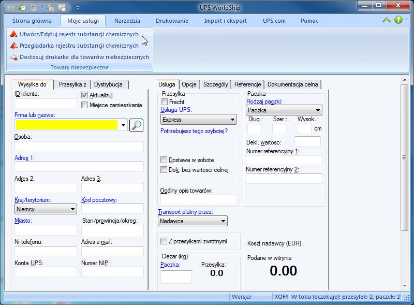Click the ID klienta input field

46,104
